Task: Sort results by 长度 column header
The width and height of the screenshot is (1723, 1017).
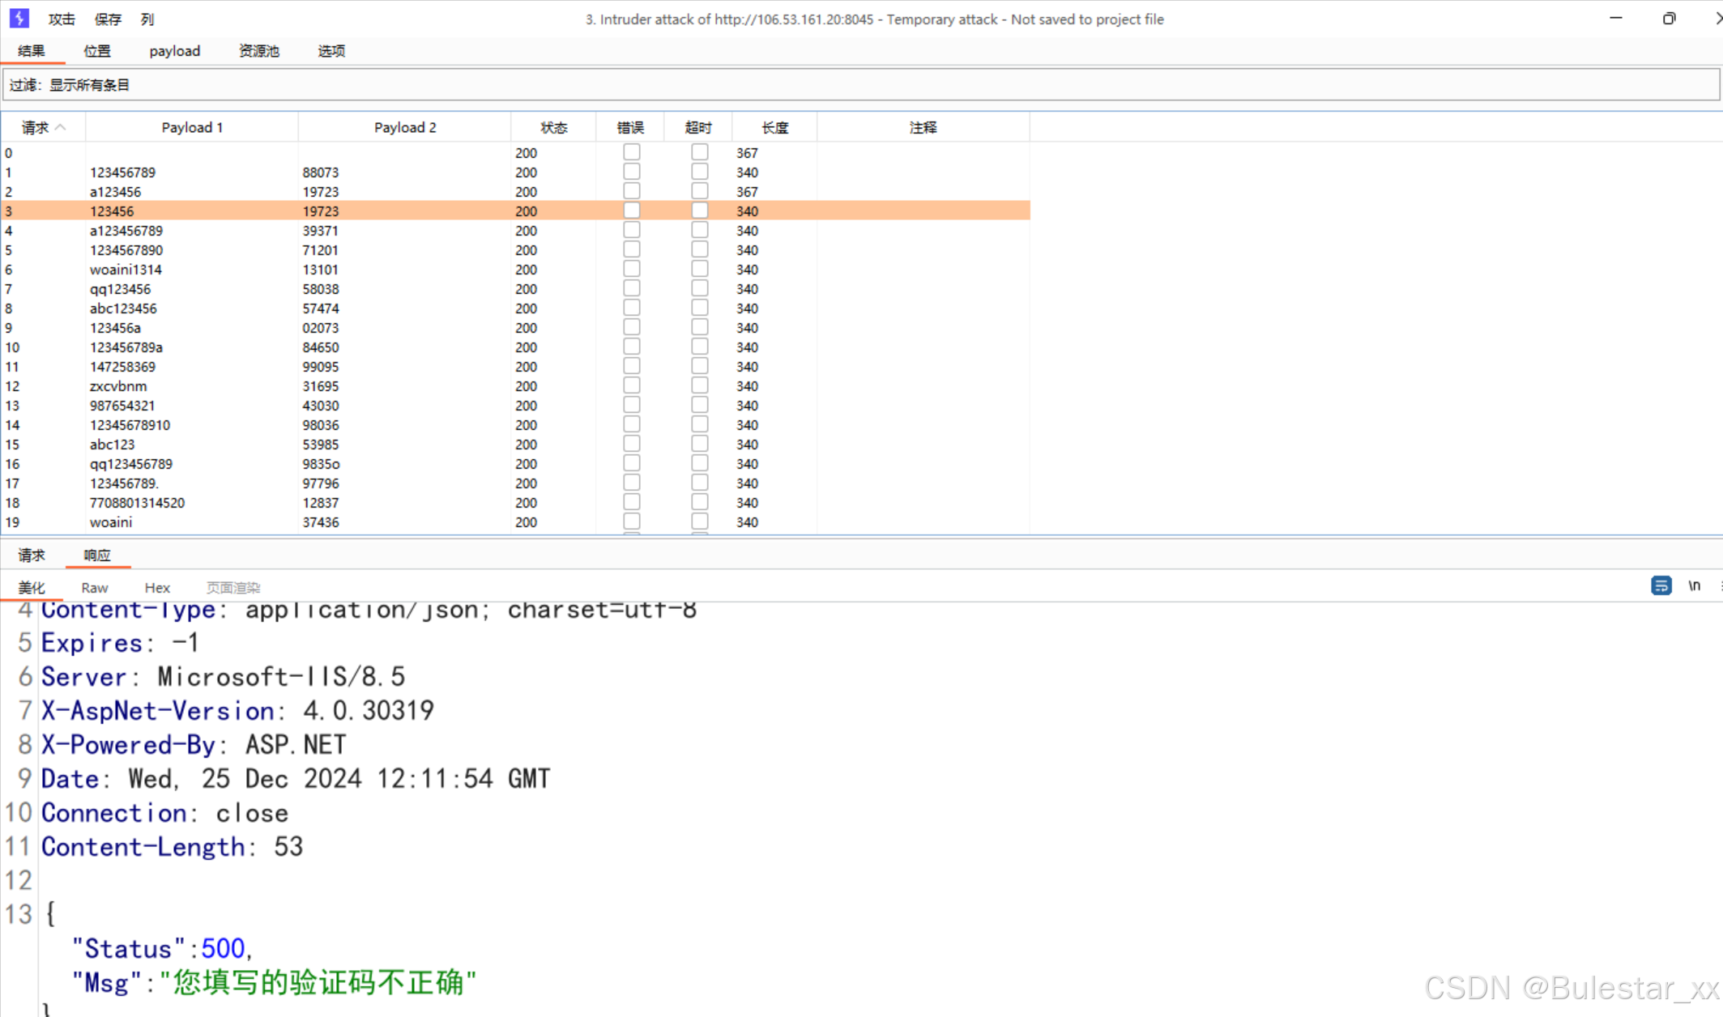Action: [x=774, y=127]
